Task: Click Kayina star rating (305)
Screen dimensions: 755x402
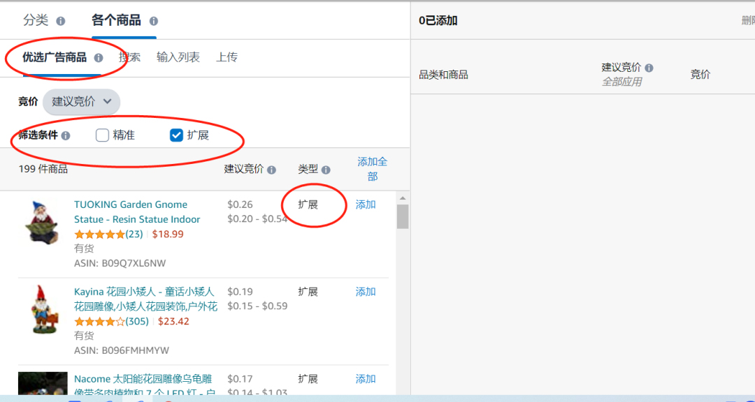Action: (x=111, y=321)
